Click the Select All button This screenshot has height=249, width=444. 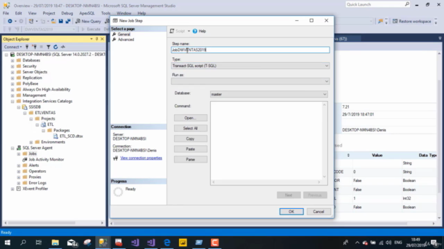pos(190,129)
